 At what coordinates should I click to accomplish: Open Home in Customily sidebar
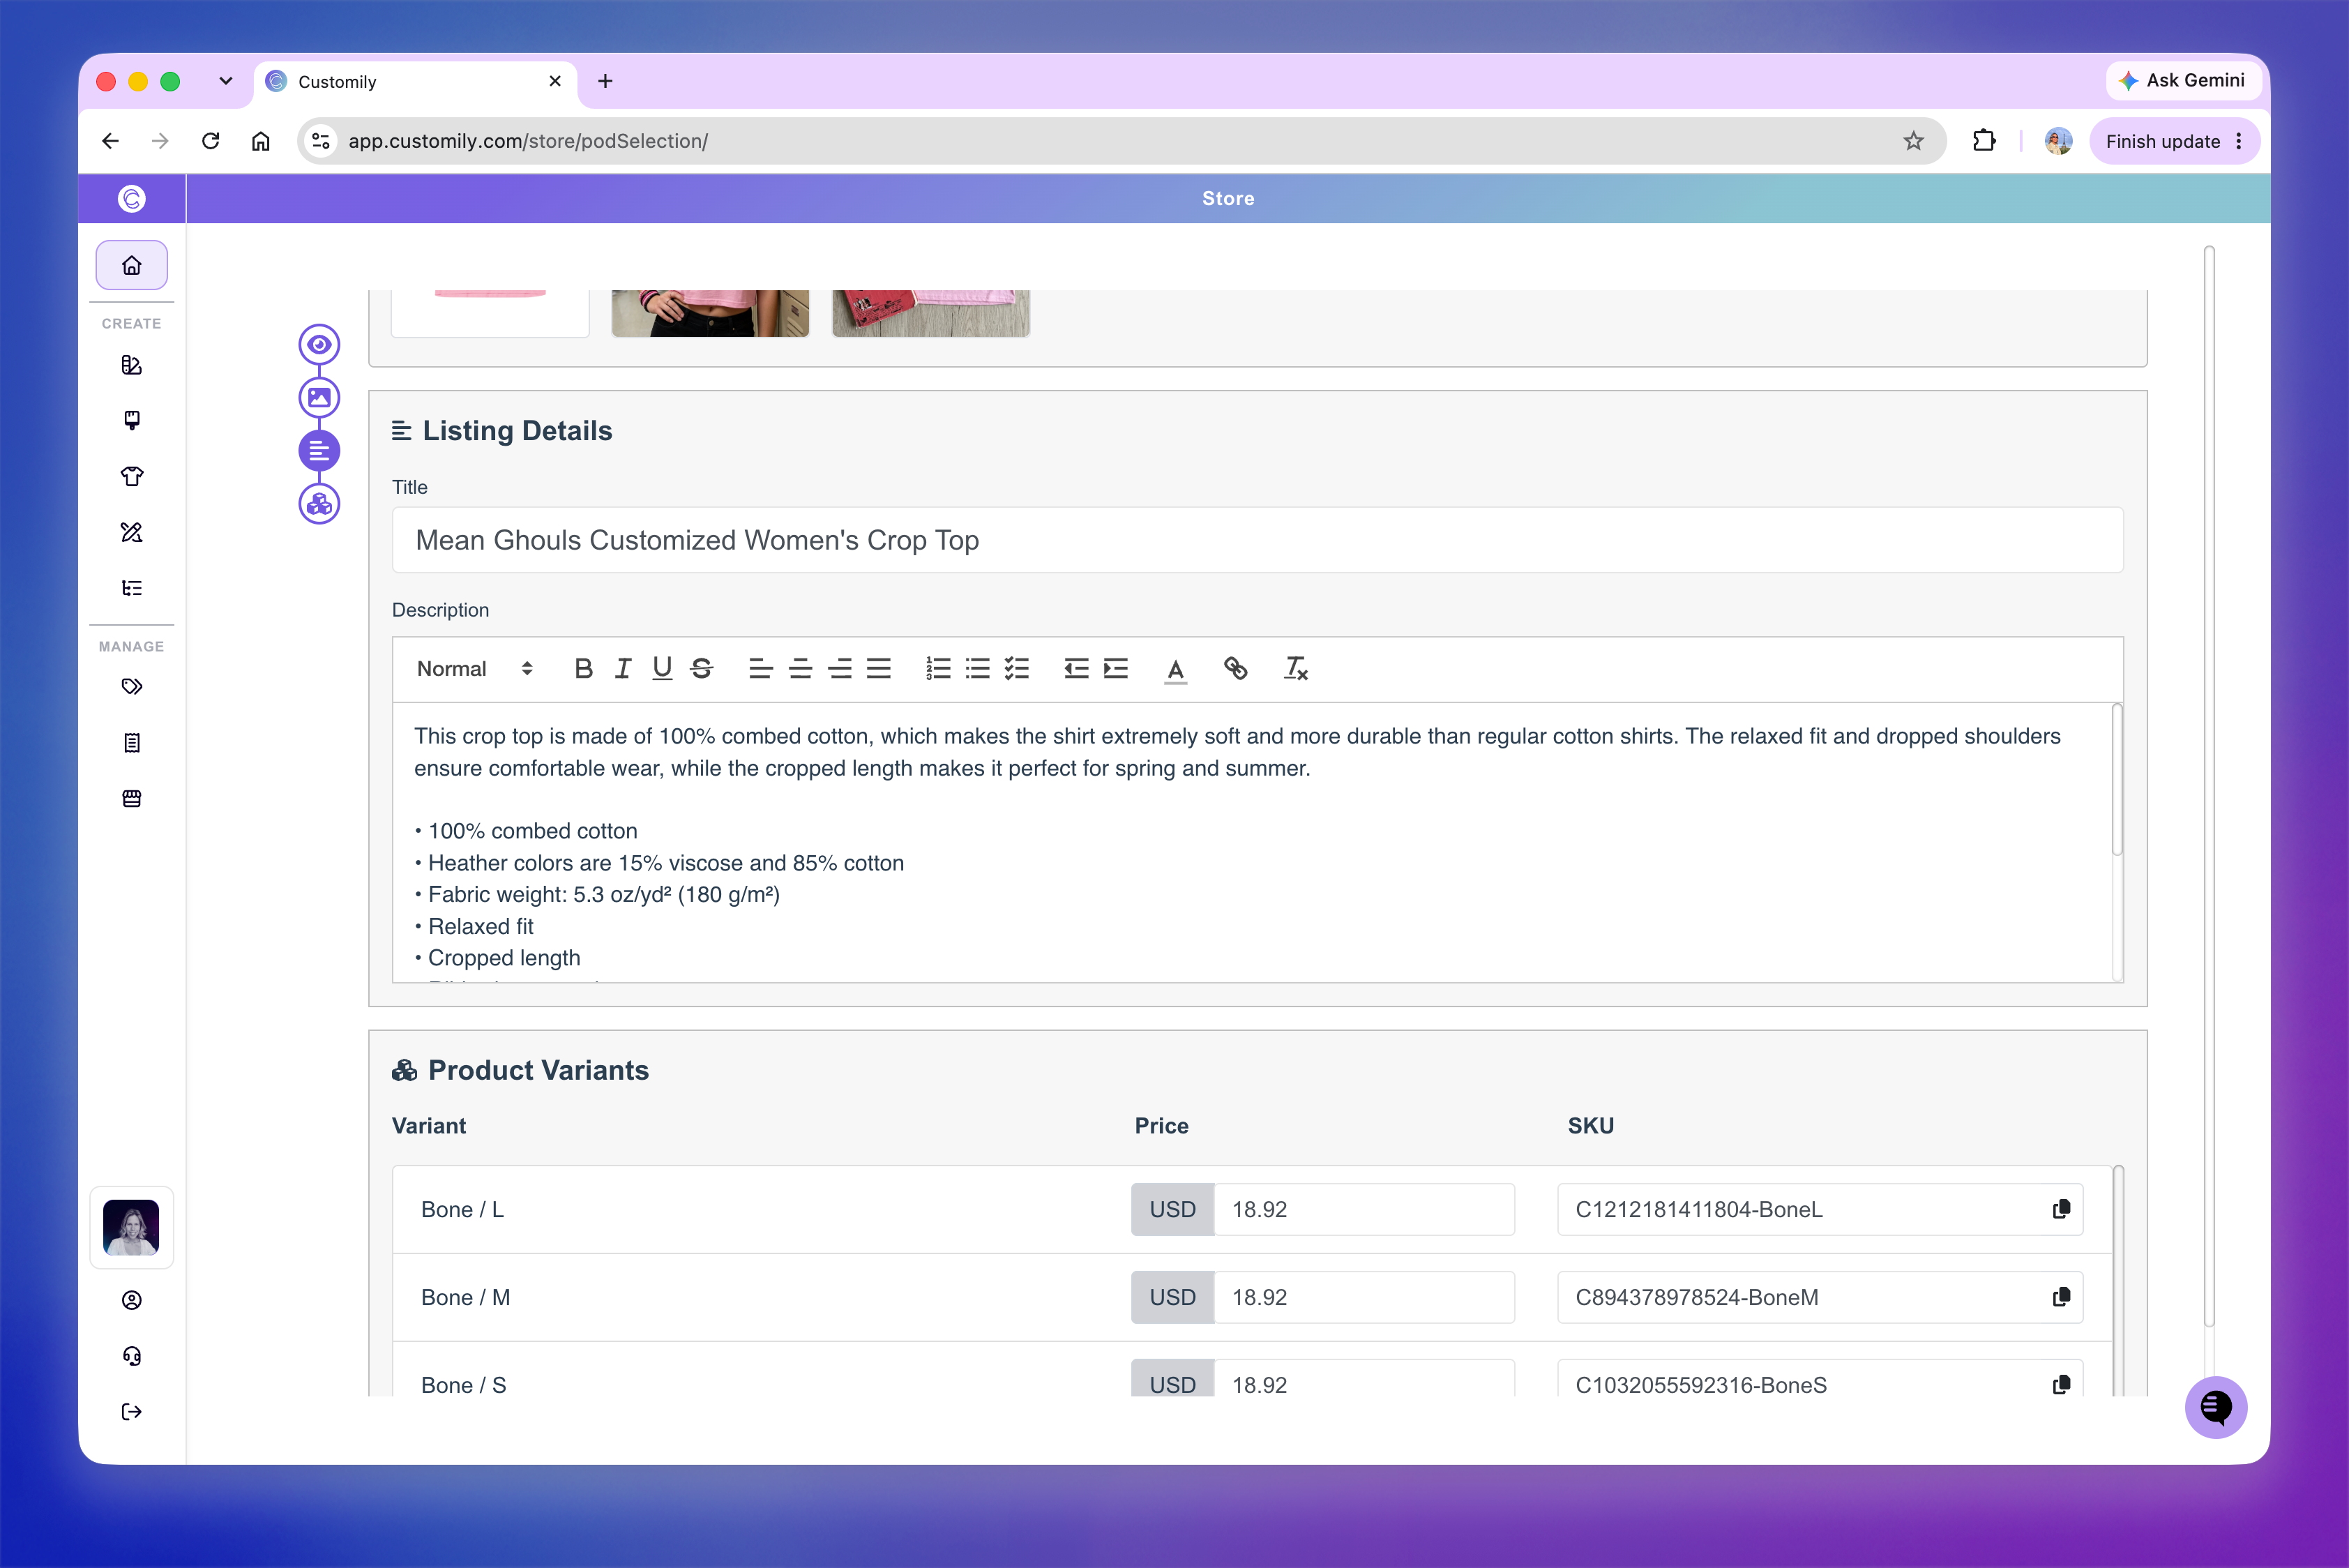point(132,265)
